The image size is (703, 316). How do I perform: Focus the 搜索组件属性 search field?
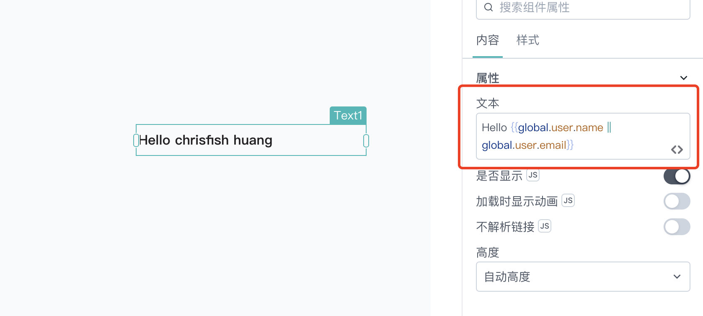(583, 8)
